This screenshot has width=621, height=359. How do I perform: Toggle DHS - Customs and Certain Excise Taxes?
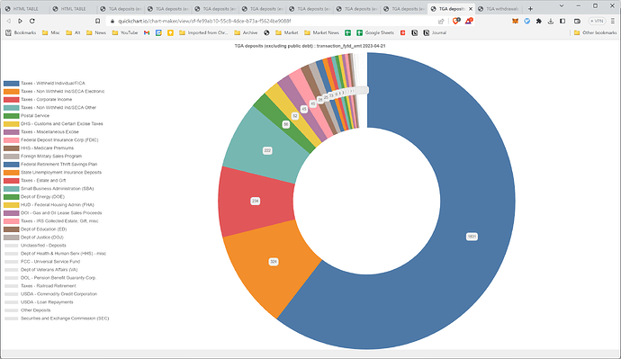point(53,123)
